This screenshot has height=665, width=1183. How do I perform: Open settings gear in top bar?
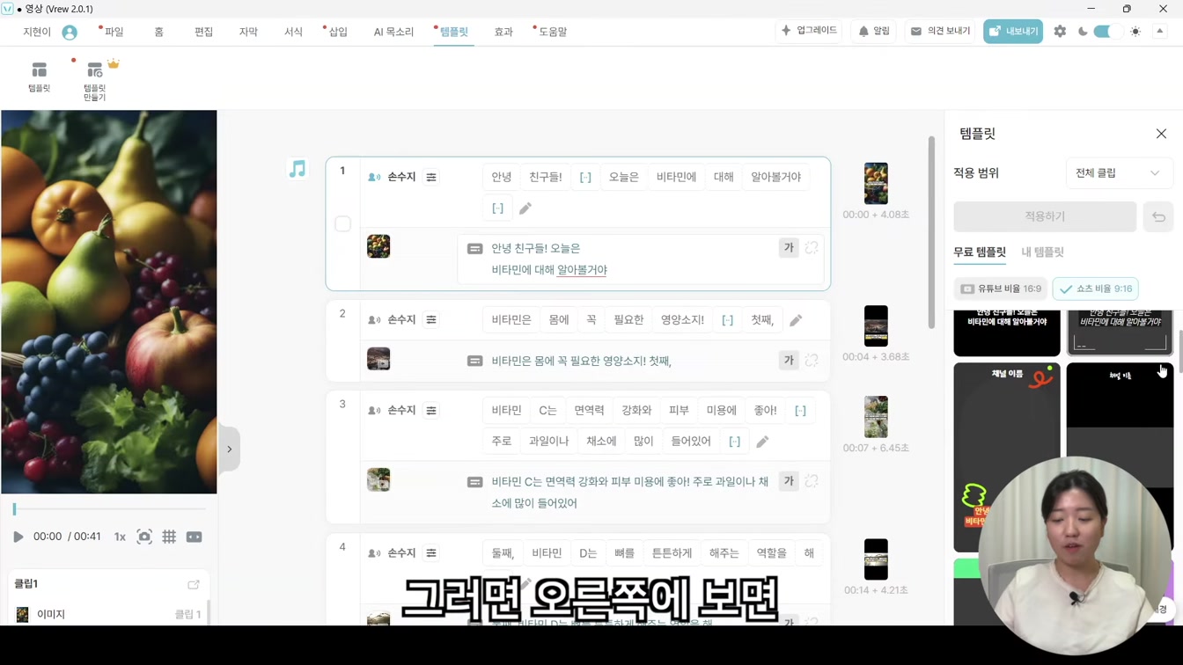pos(1060,31)
